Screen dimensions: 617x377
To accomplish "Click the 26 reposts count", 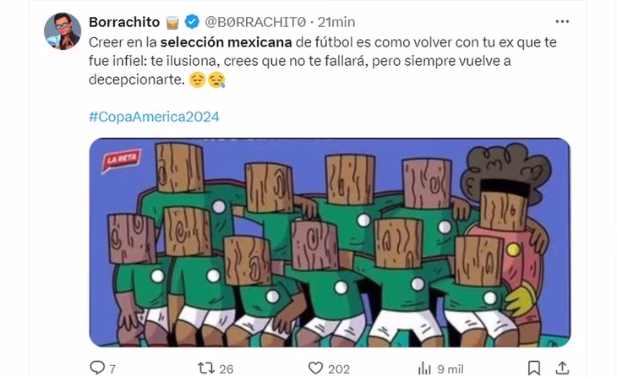I will click(x=227, y=369).
